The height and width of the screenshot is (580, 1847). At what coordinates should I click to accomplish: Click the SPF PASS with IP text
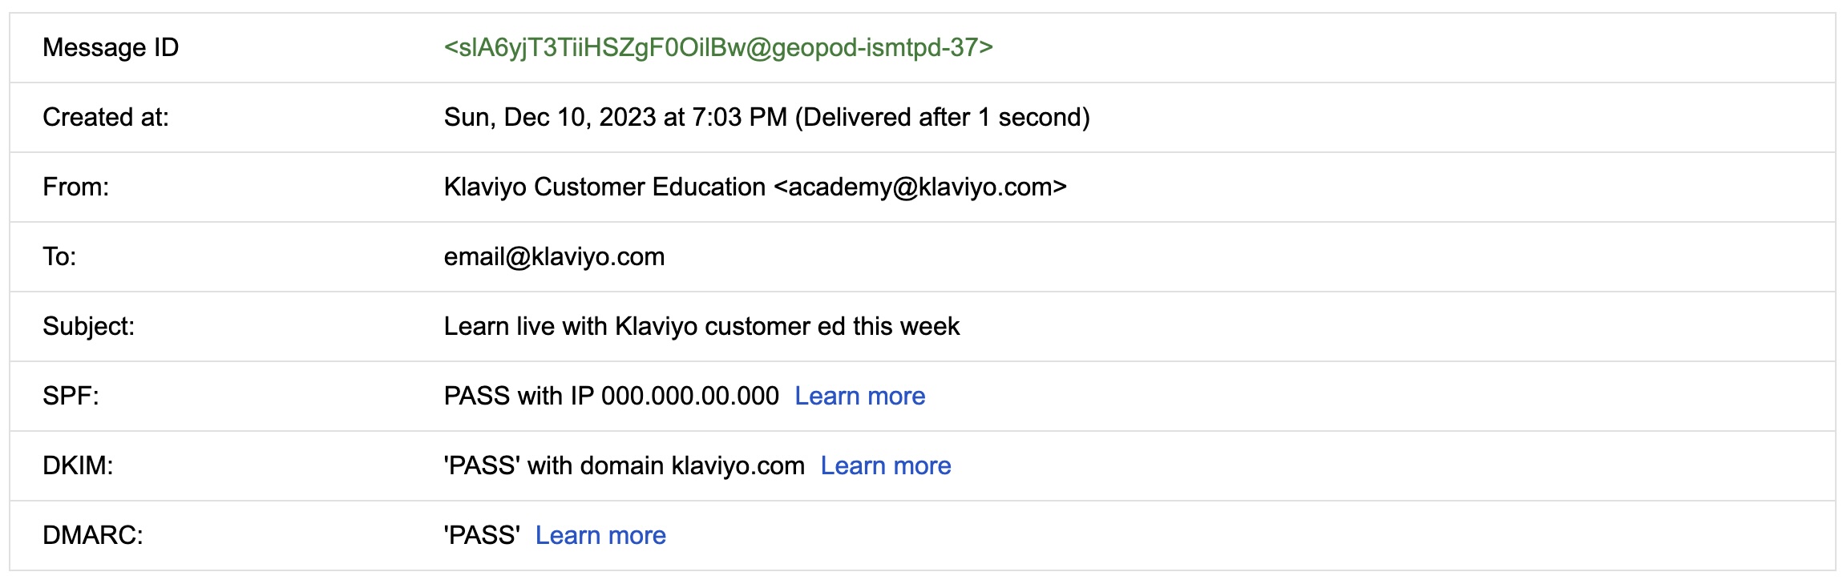pyautogui.click(x=611, y=396)
